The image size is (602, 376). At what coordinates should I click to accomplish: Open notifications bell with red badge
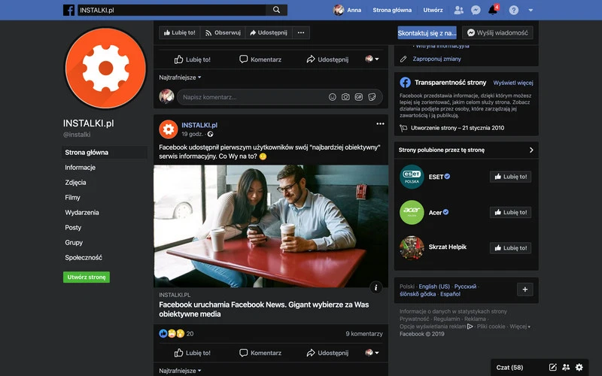tap(493, 11)
